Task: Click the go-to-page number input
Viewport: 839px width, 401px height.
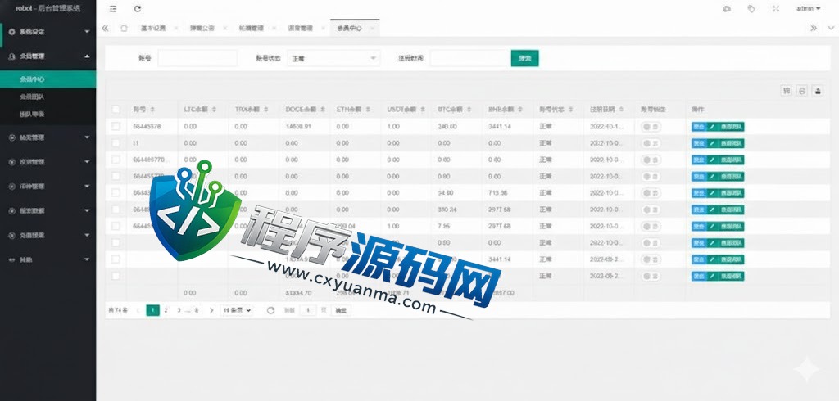Action: coord(308,310)
